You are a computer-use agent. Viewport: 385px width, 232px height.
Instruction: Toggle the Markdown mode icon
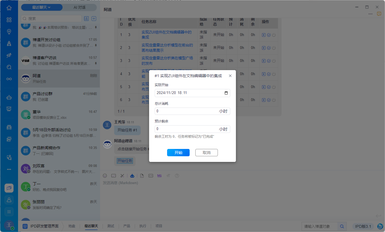point(160,176)
